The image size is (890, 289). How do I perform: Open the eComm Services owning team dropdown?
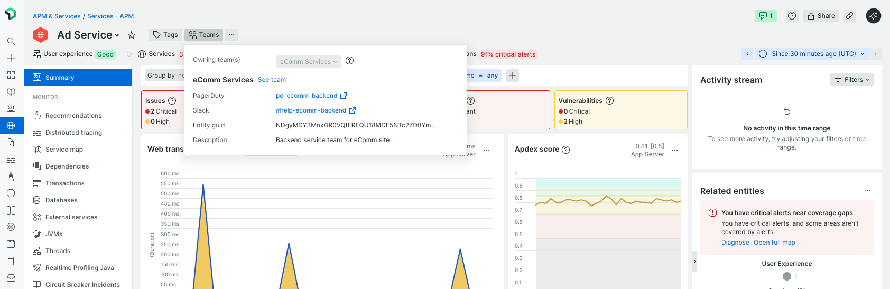point(308,62)
